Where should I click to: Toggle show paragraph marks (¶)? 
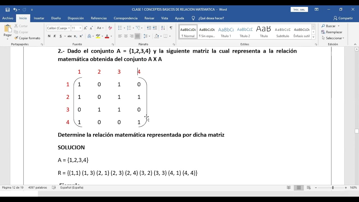point(171,28)
